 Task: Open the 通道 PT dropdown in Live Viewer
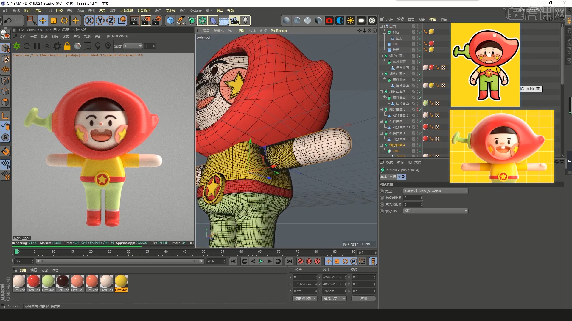point(133,46)
